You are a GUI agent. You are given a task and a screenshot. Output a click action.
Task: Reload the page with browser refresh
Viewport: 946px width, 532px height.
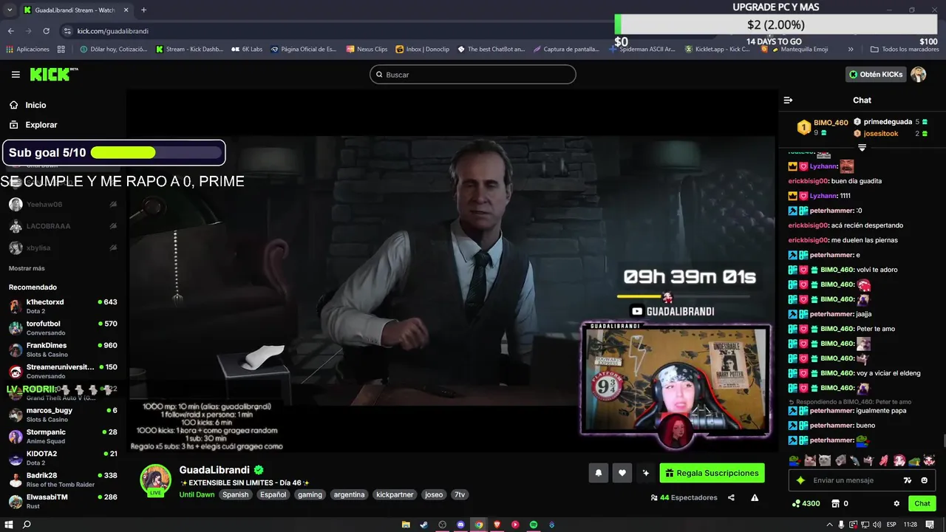(46, 31)
